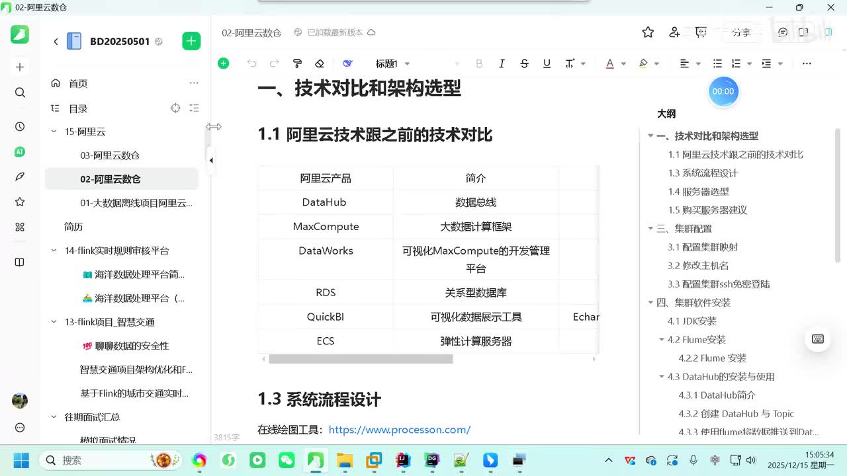The width and height of the screenshot is (847, 476).
Task: Collapse the 14-flink实时规则审核平台 folder
Action: [x=54, y=251]
